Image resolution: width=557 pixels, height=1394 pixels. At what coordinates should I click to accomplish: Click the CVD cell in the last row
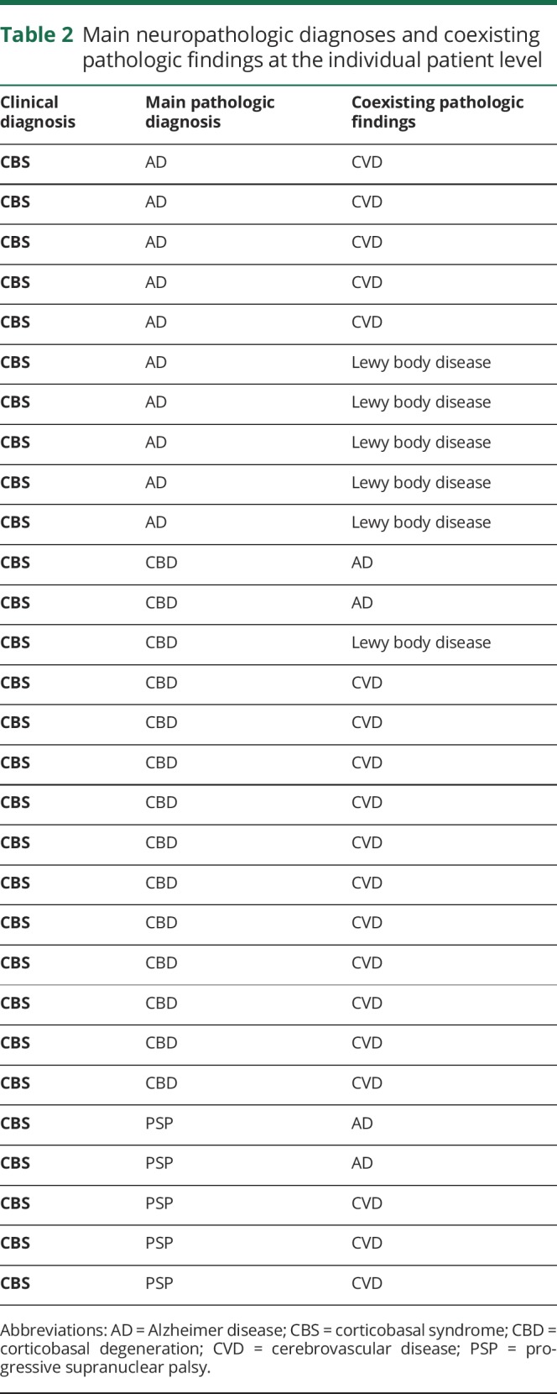point(367,1283)
